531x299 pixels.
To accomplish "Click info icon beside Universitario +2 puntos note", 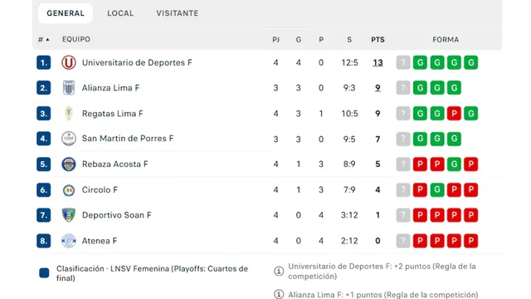I will click(x=279, y=271).
